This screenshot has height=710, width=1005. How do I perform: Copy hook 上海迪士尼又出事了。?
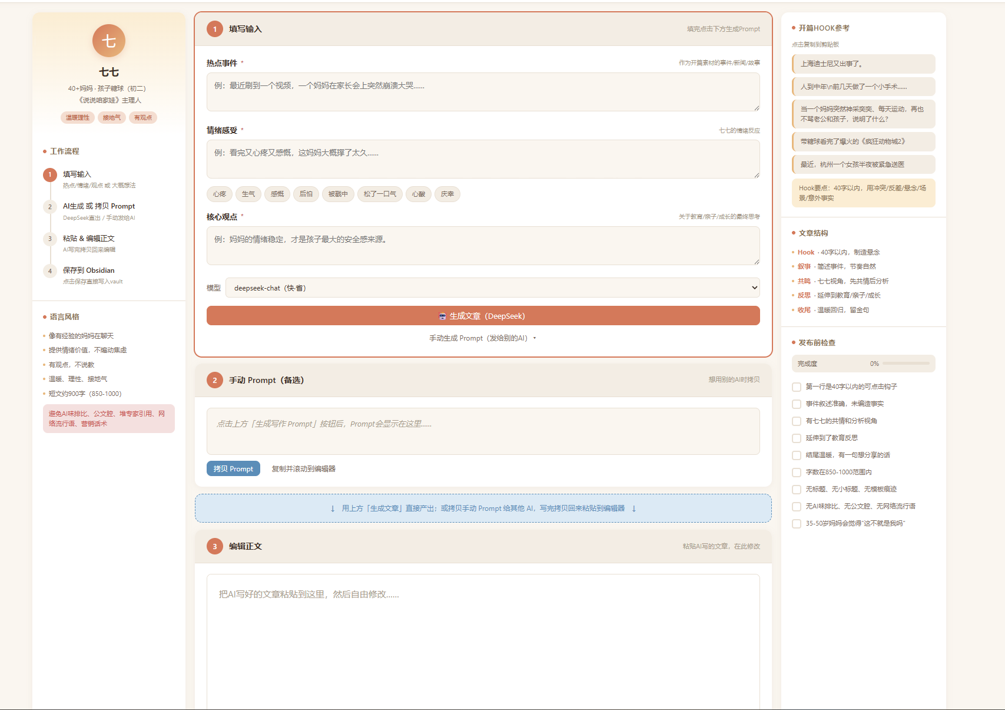coord(864,64)
